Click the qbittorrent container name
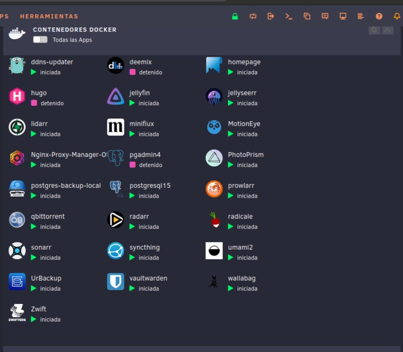Screen dimensions: 403x352 48,216
